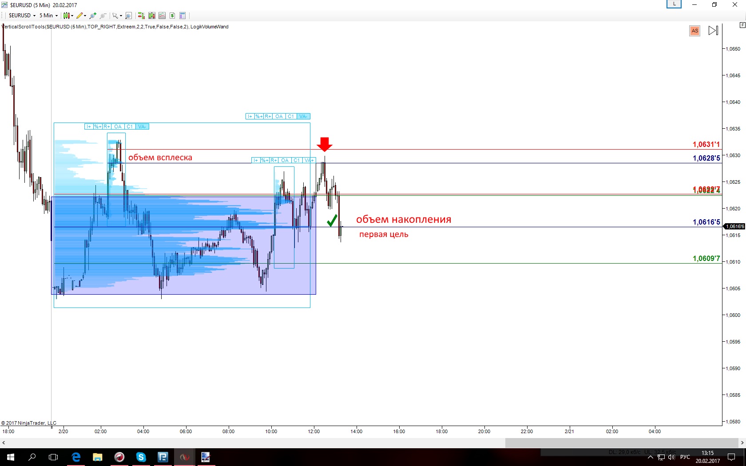
Task: Click the zoom out magnifier icon
Action: [x=103, y=16]
